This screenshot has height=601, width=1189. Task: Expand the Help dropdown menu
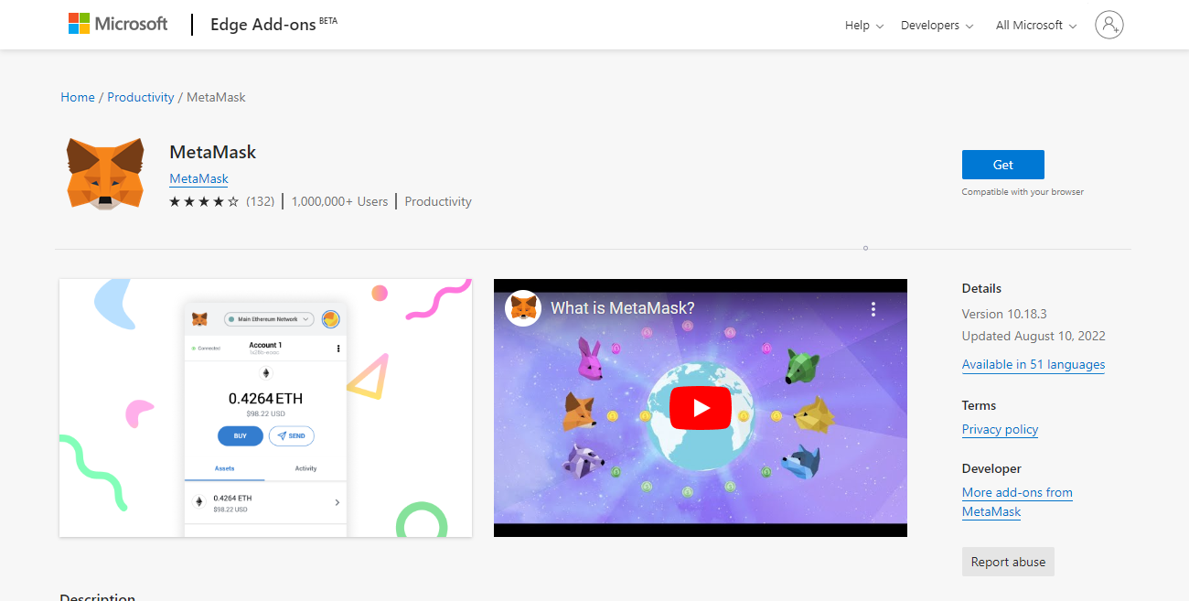click(863, 26)
